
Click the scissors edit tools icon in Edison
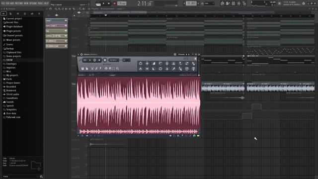tap(92, 69)
